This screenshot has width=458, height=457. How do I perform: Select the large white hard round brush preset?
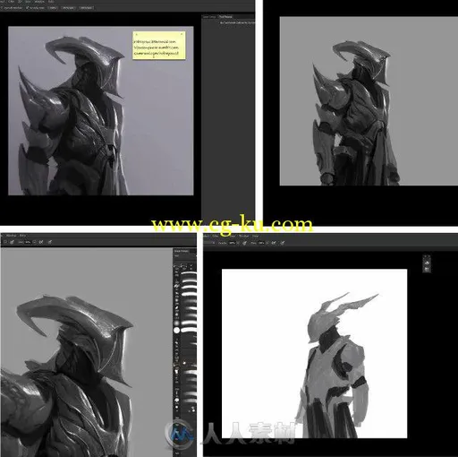pos(176,330)
